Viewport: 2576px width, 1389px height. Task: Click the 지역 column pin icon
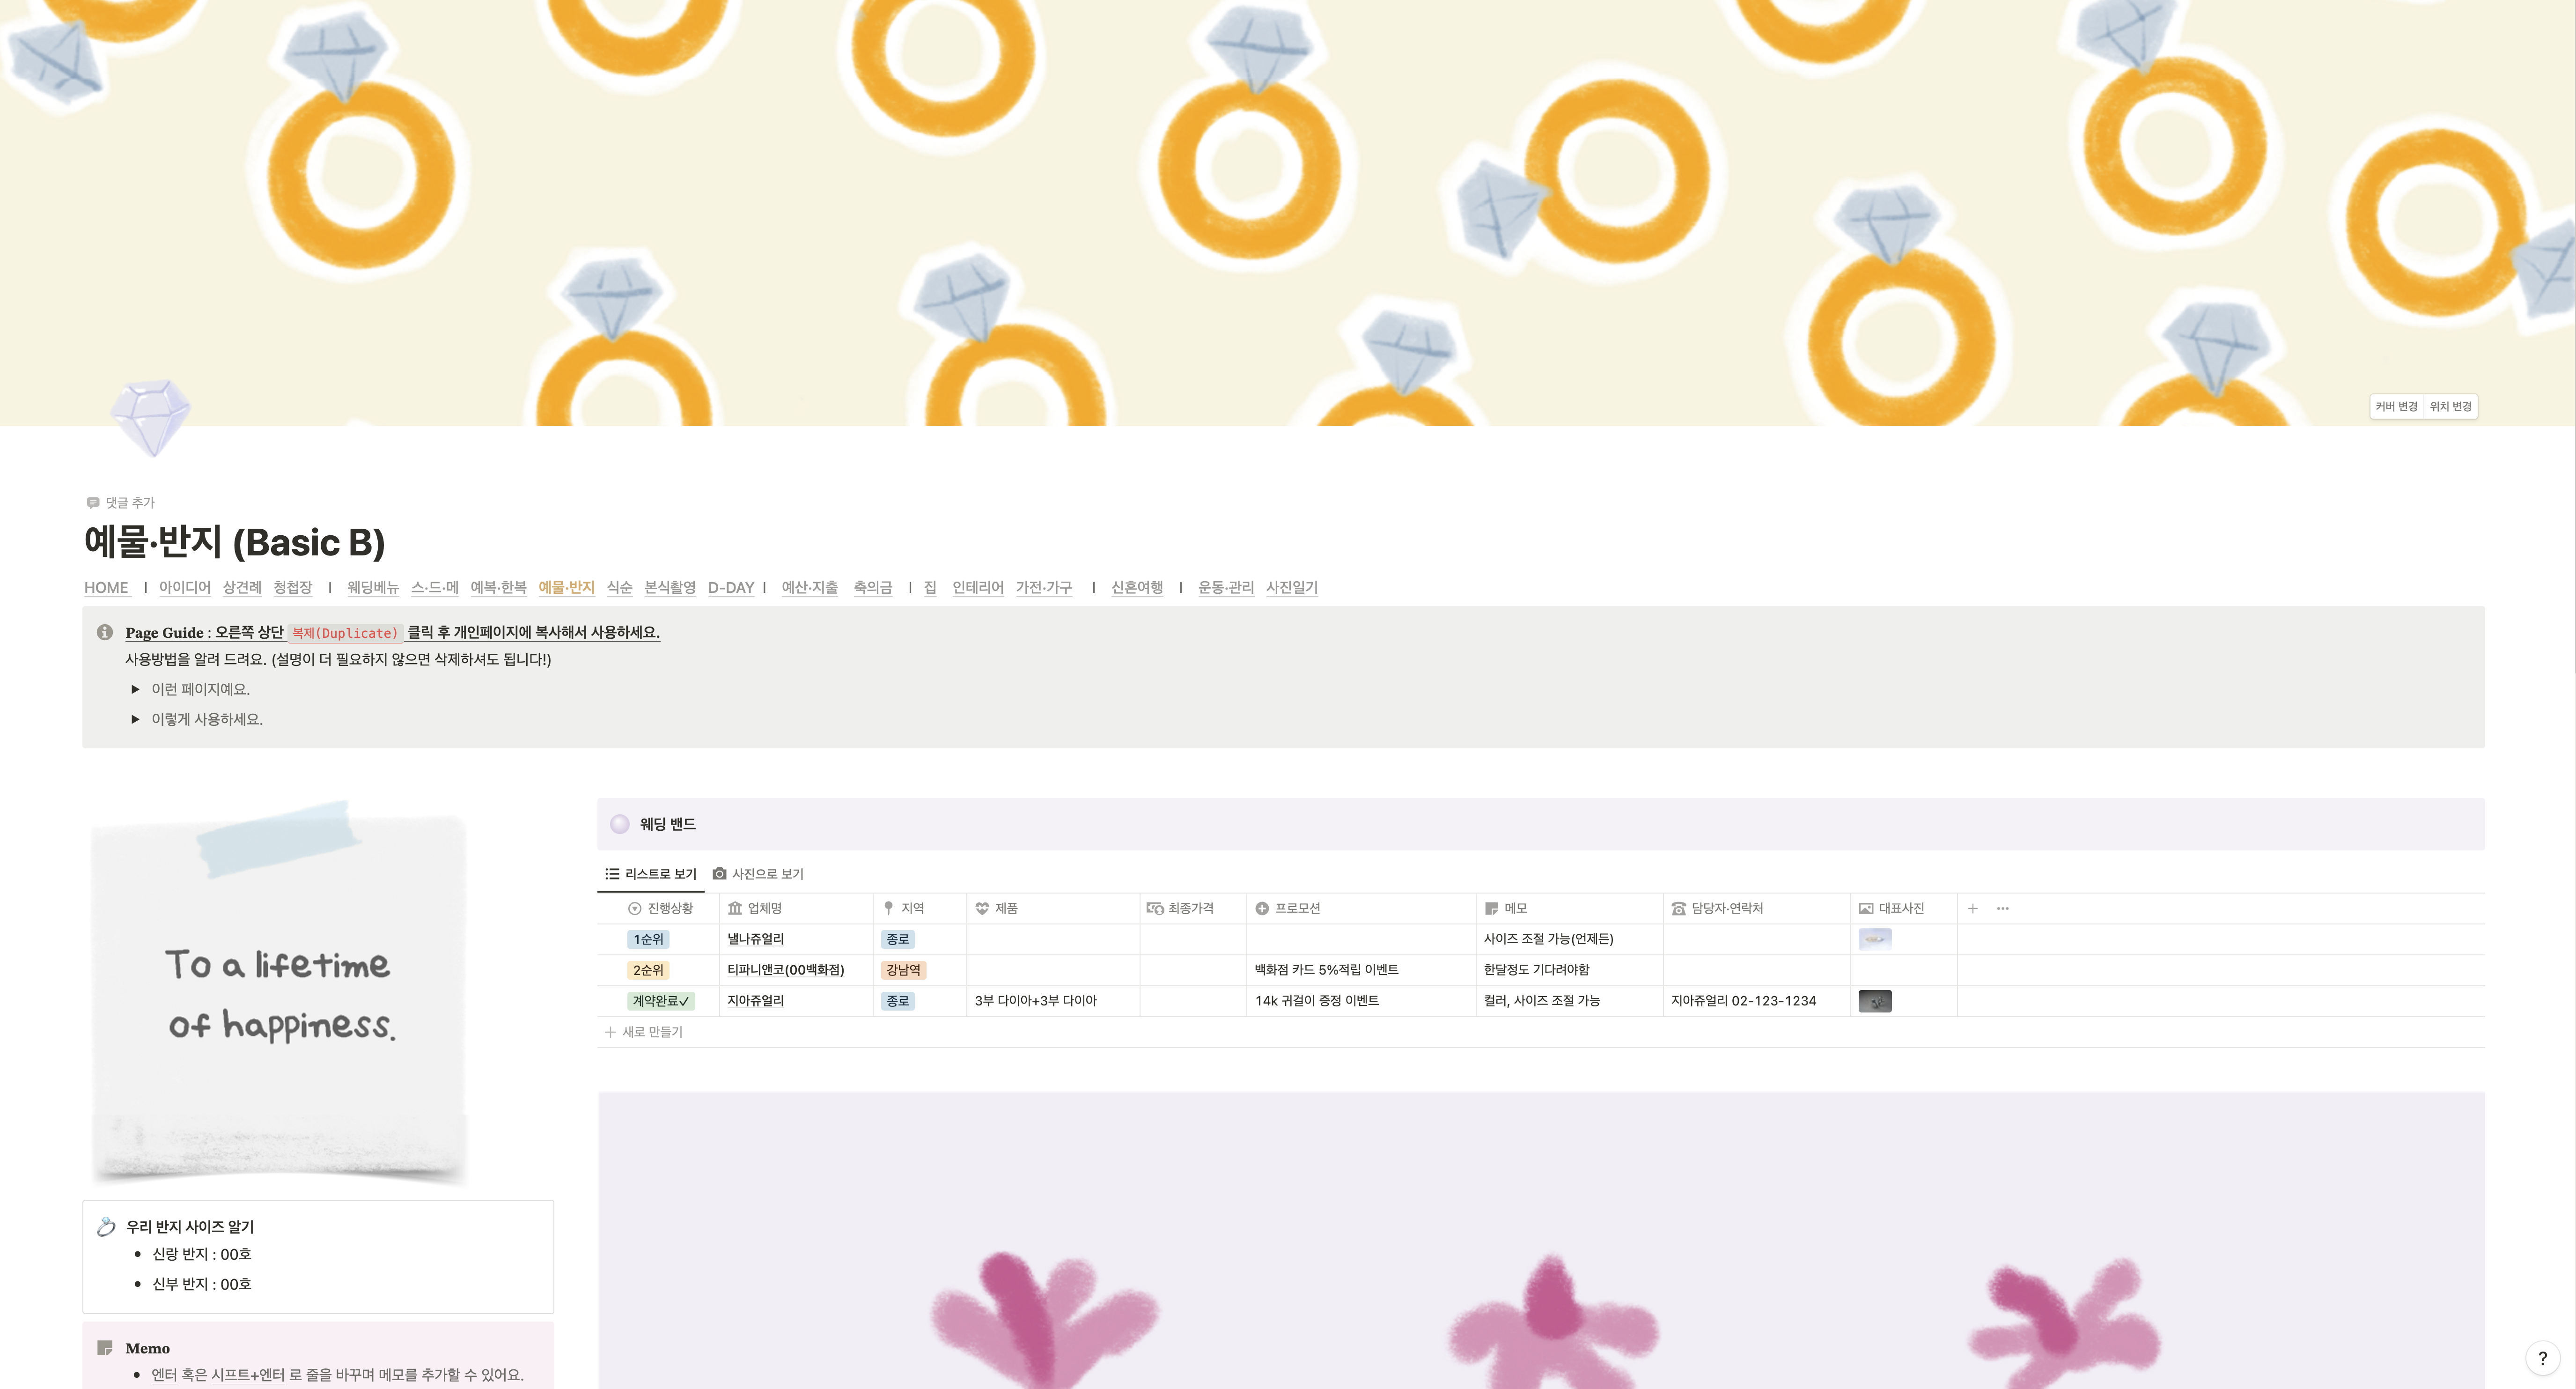(x=888, y=909)
